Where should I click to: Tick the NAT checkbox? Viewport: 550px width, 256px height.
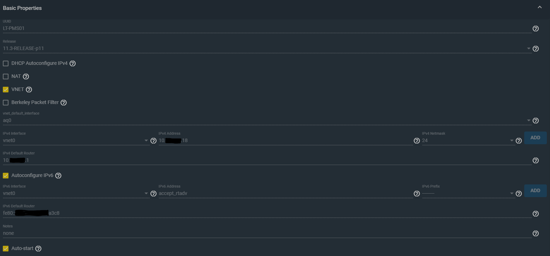point(6,77)
